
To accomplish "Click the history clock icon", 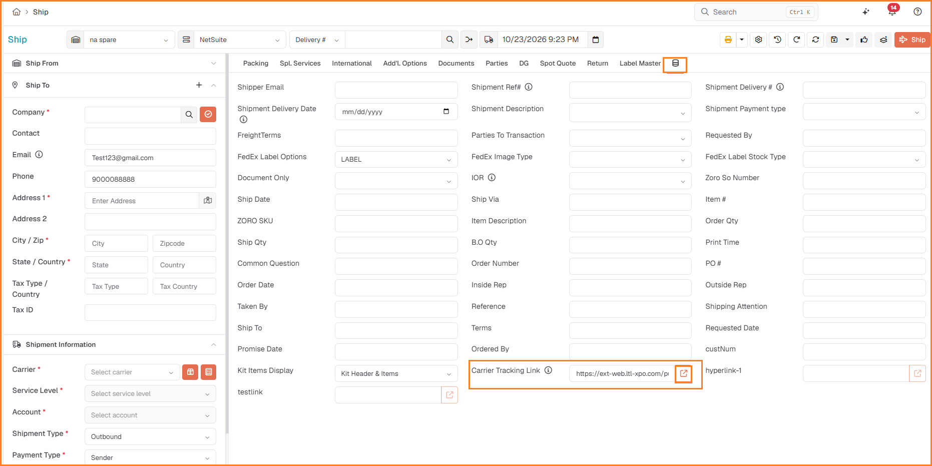I will pyautogui.click(x=777, y=40).
